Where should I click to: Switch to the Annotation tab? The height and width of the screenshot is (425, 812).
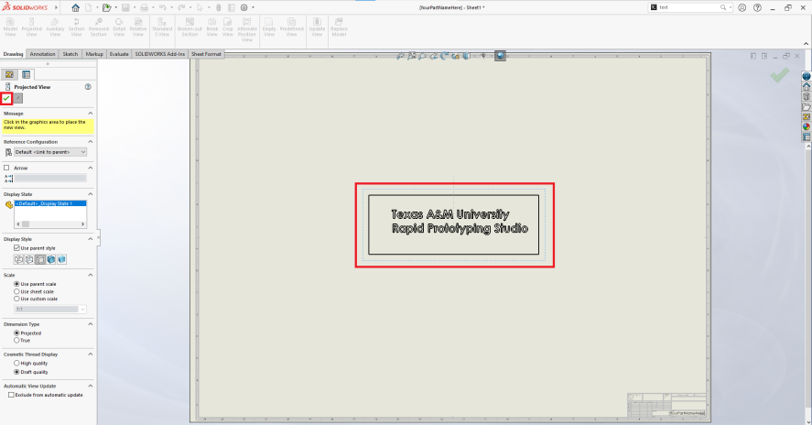(x=42, y=54)
